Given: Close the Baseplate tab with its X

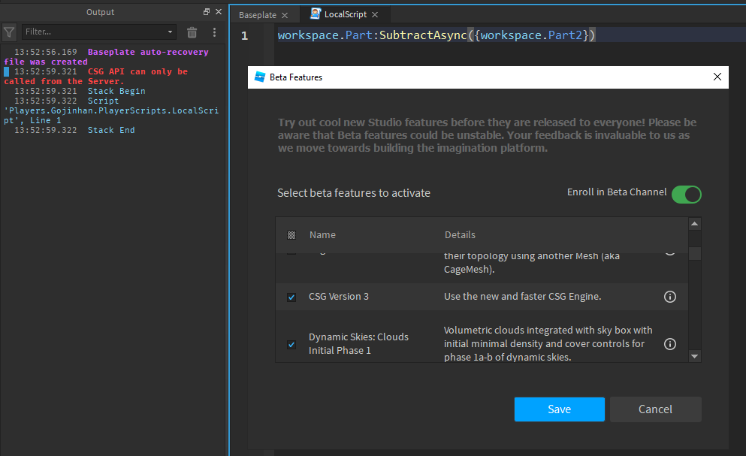Looking at the screenshot, I should [x=285, y=15].
